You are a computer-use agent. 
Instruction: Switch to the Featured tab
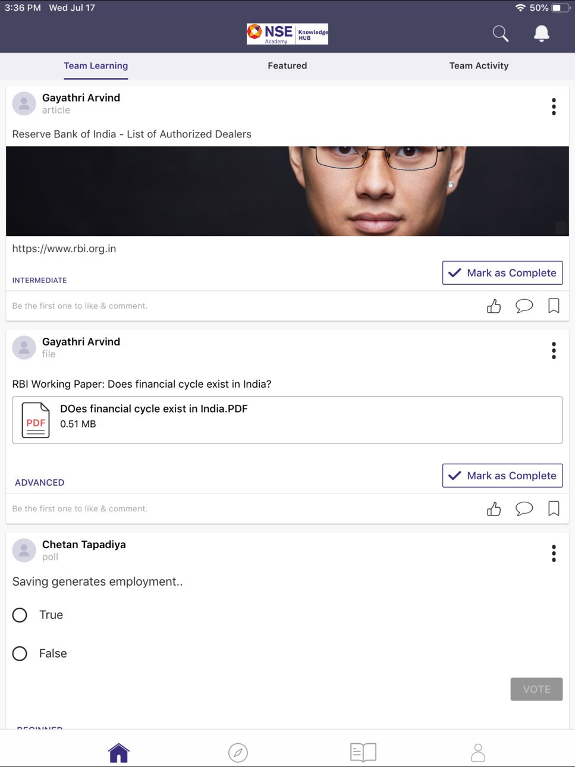point(287,66)
